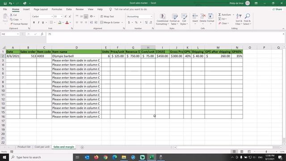Viewport: 286px width, 161px height.
Task: Apply Percent Style icon
Action: tap(136, 22)
